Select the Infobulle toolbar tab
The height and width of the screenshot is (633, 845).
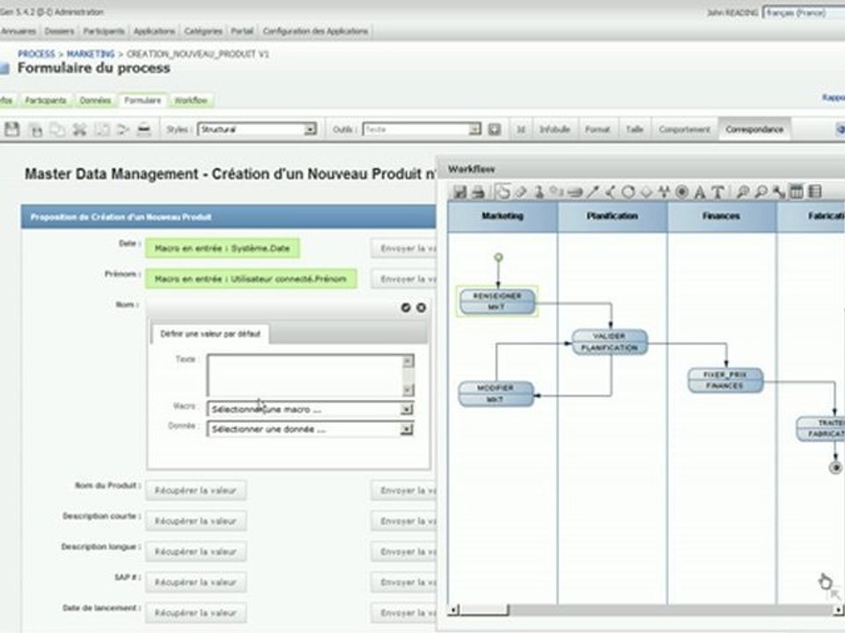(x=555, y=129)
